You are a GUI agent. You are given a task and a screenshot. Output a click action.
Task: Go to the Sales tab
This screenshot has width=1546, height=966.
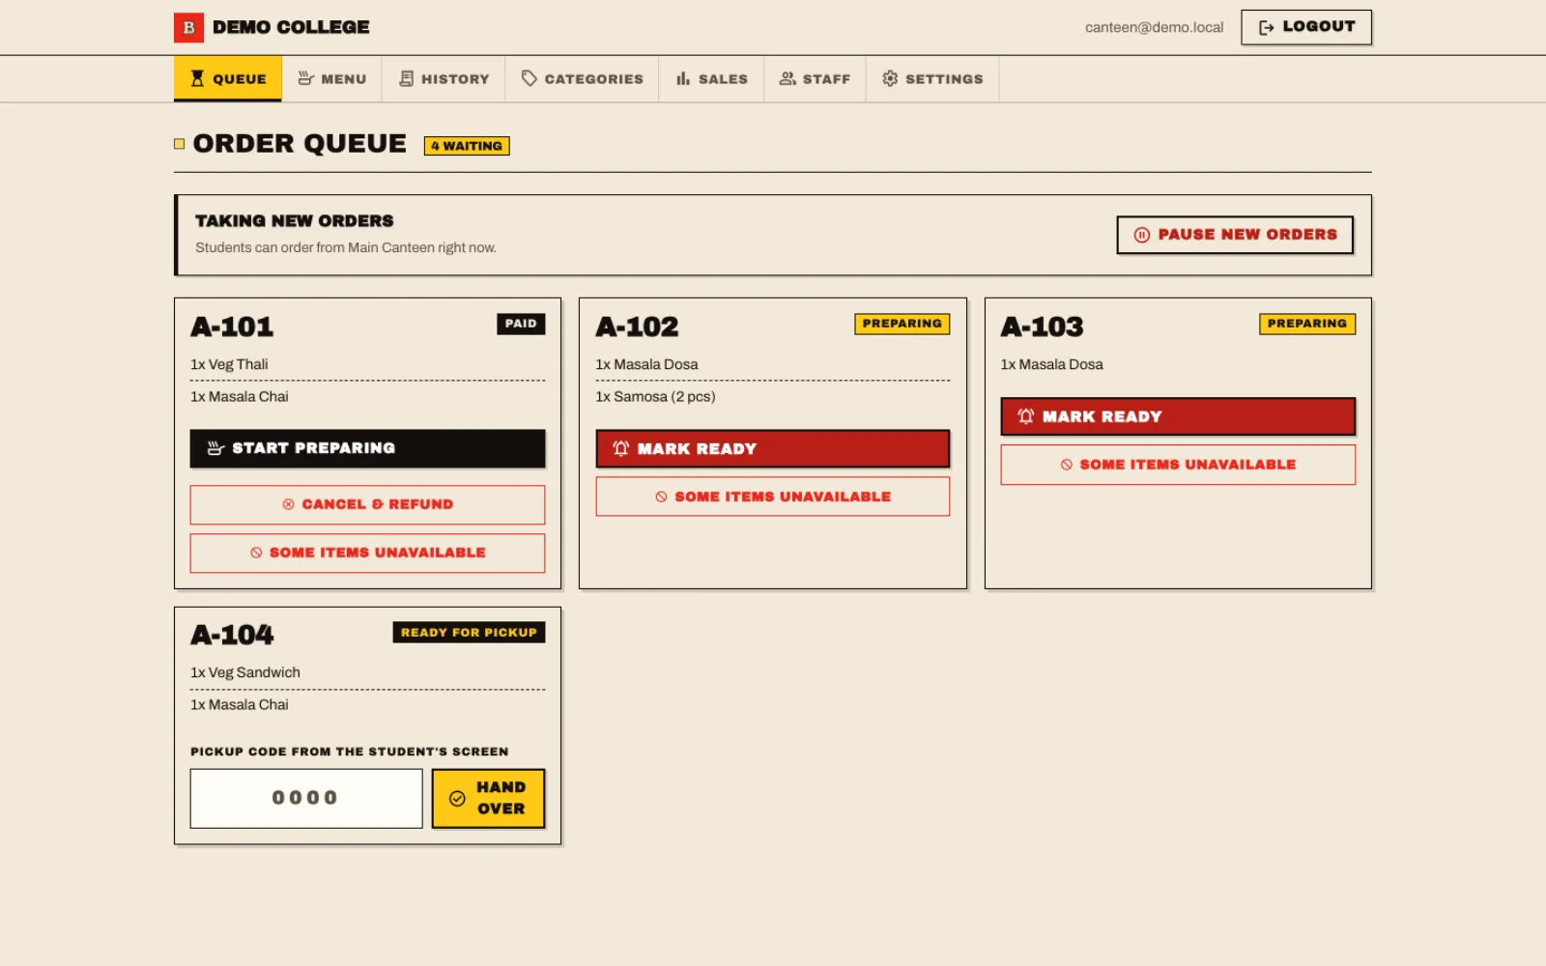click(711, 79)
